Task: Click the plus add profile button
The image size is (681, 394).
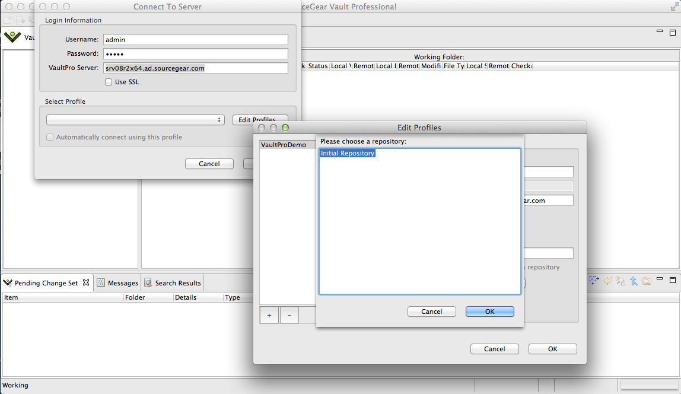Action: pyautogui.click(x=269, y=315)
